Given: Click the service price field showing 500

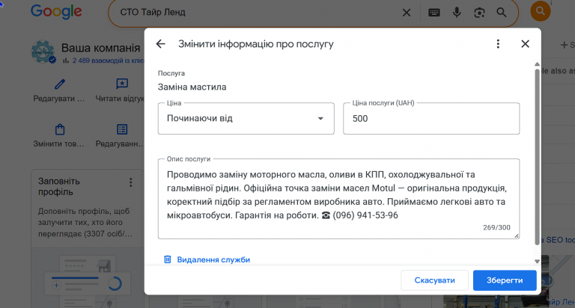Looking at the screenshot, I should pyautogui.click(x=431, y=119).
